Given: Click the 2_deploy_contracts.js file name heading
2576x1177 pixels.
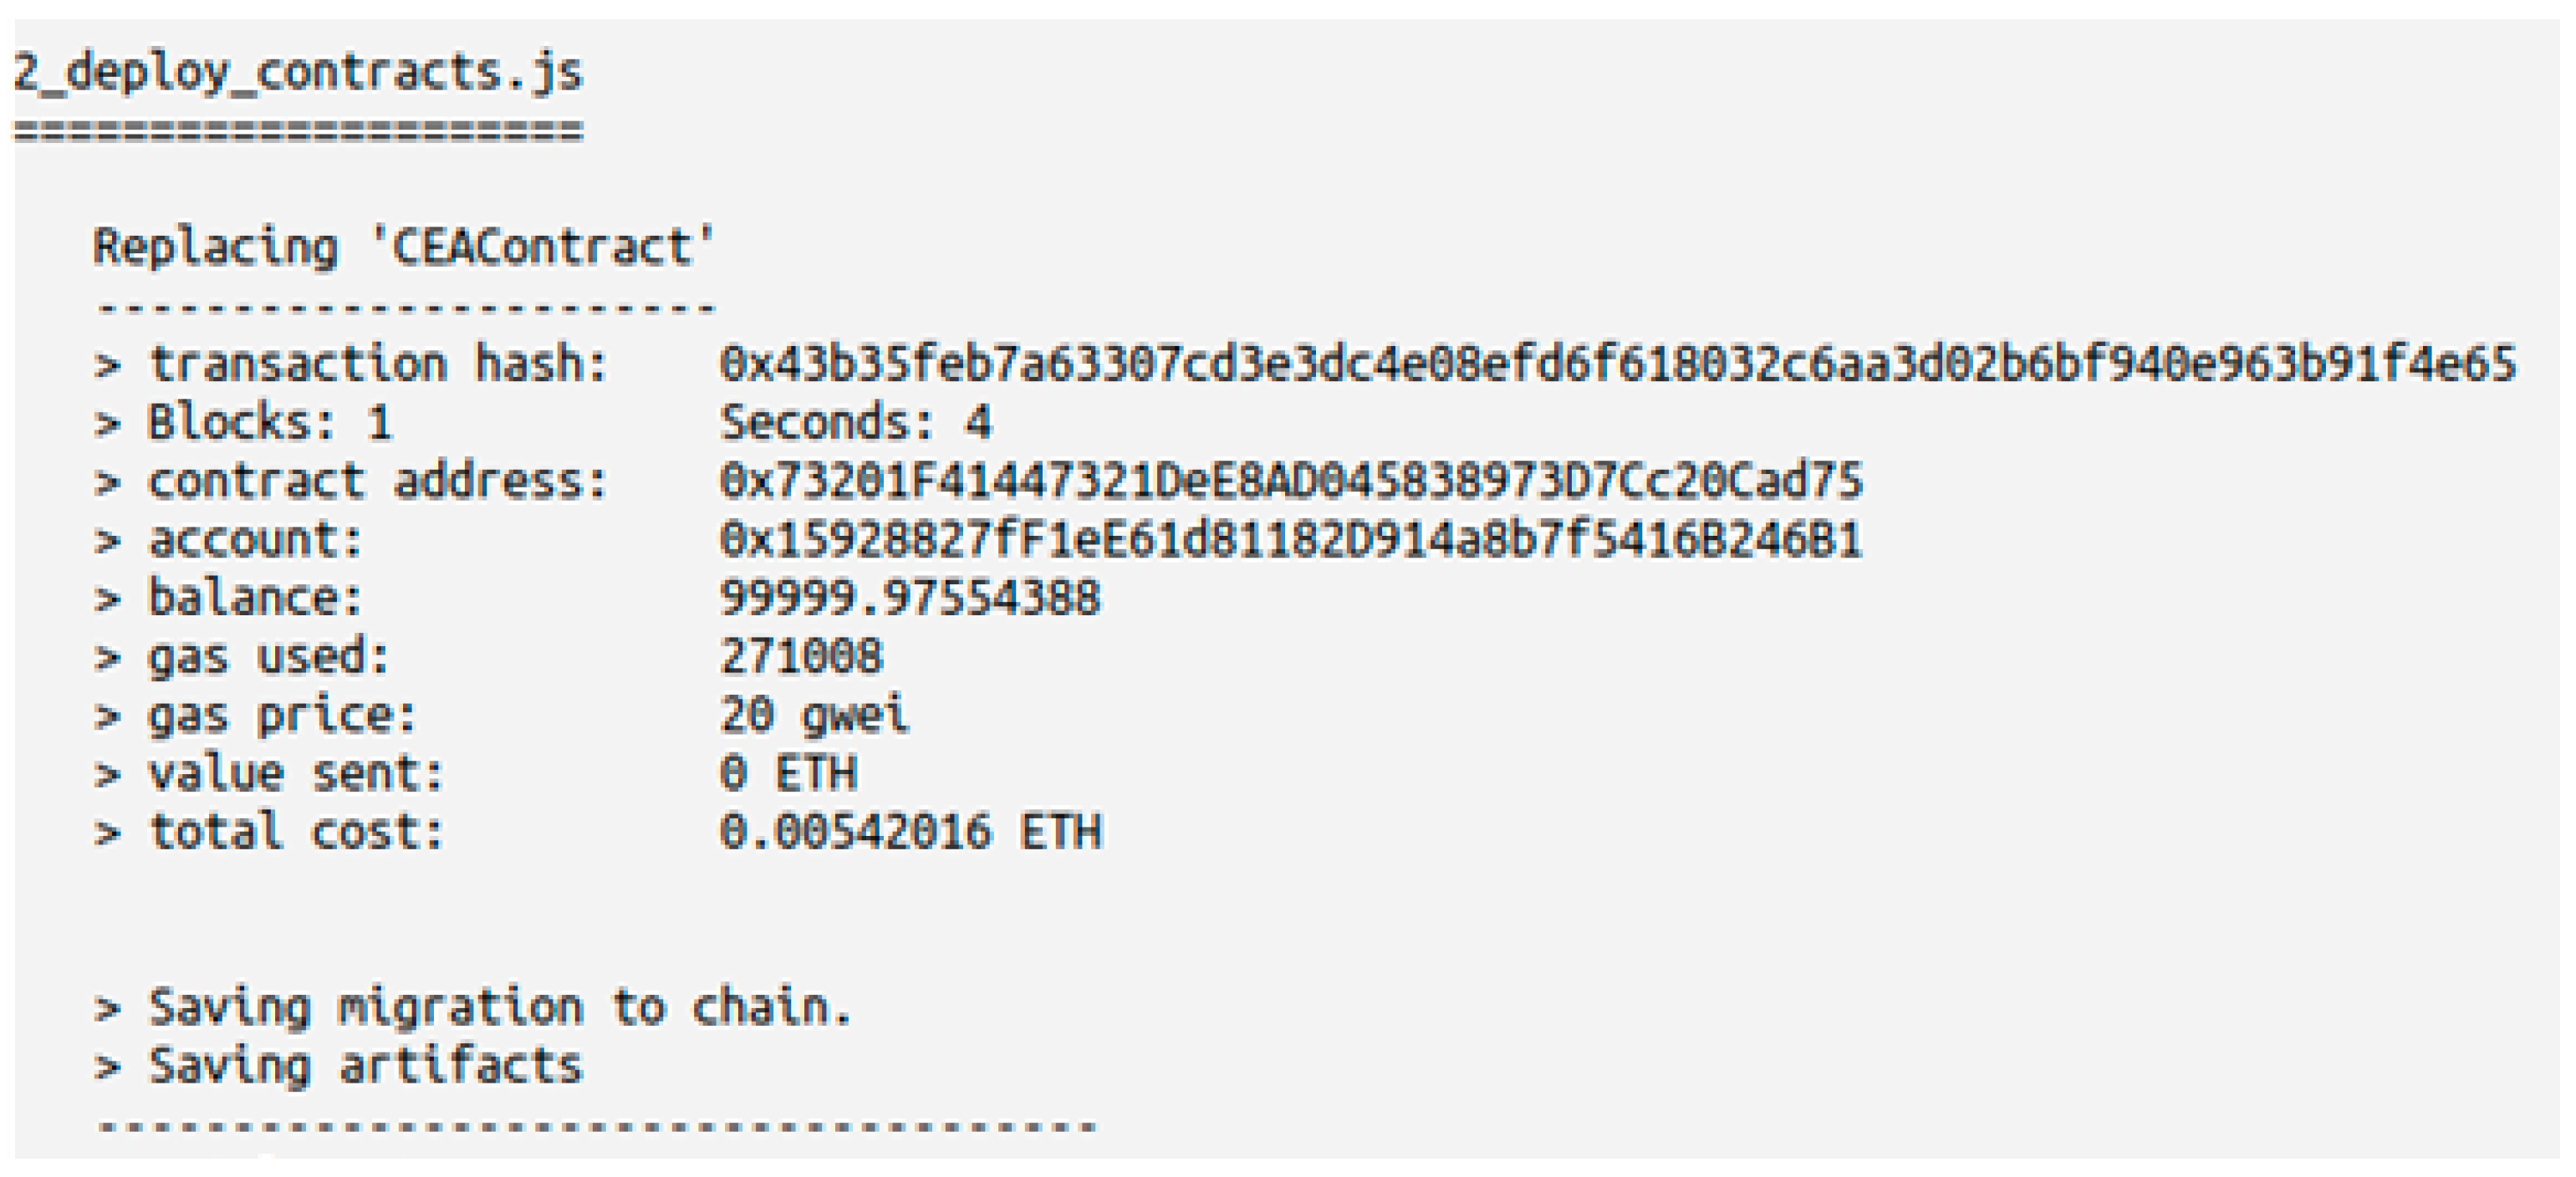Looking at the screenshot, I should (x=298, y=73).
